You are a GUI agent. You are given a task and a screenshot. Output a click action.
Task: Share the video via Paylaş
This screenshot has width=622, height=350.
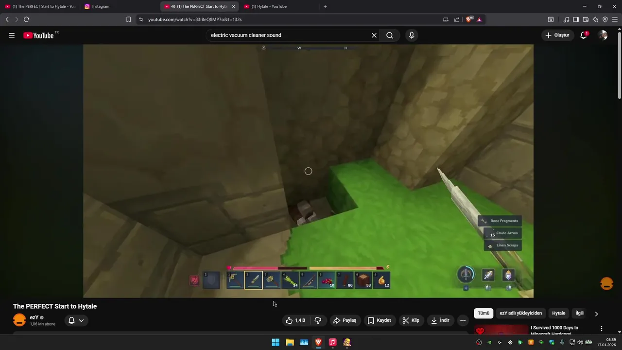click(x=345, y=320)
